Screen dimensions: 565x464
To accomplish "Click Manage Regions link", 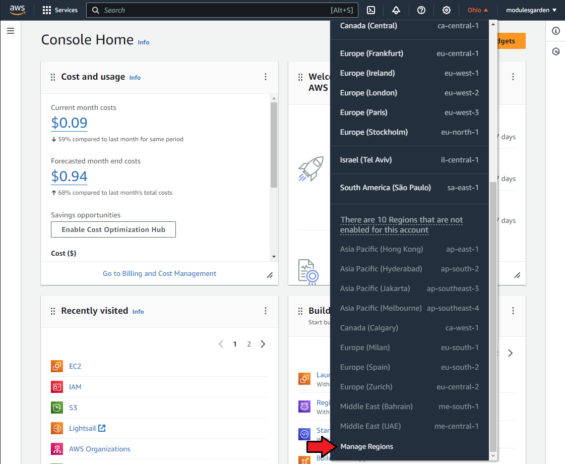I will (366, 446).
